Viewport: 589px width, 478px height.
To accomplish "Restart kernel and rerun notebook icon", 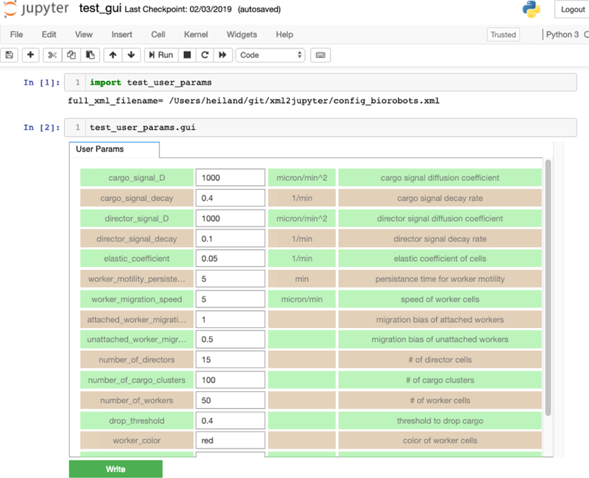I will [222, 55].
